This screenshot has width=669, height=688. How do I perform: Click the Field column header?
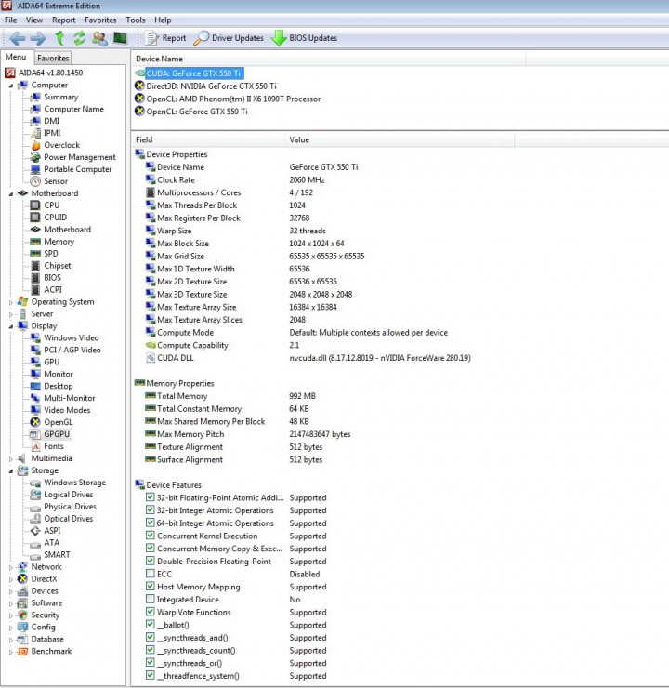point(208,139)
